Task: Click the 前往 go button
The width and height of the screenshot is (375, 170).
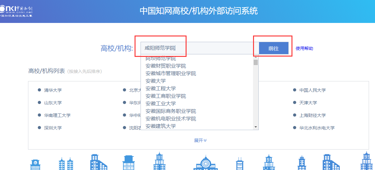Action: pyautogui.click(x=274, y=48)
